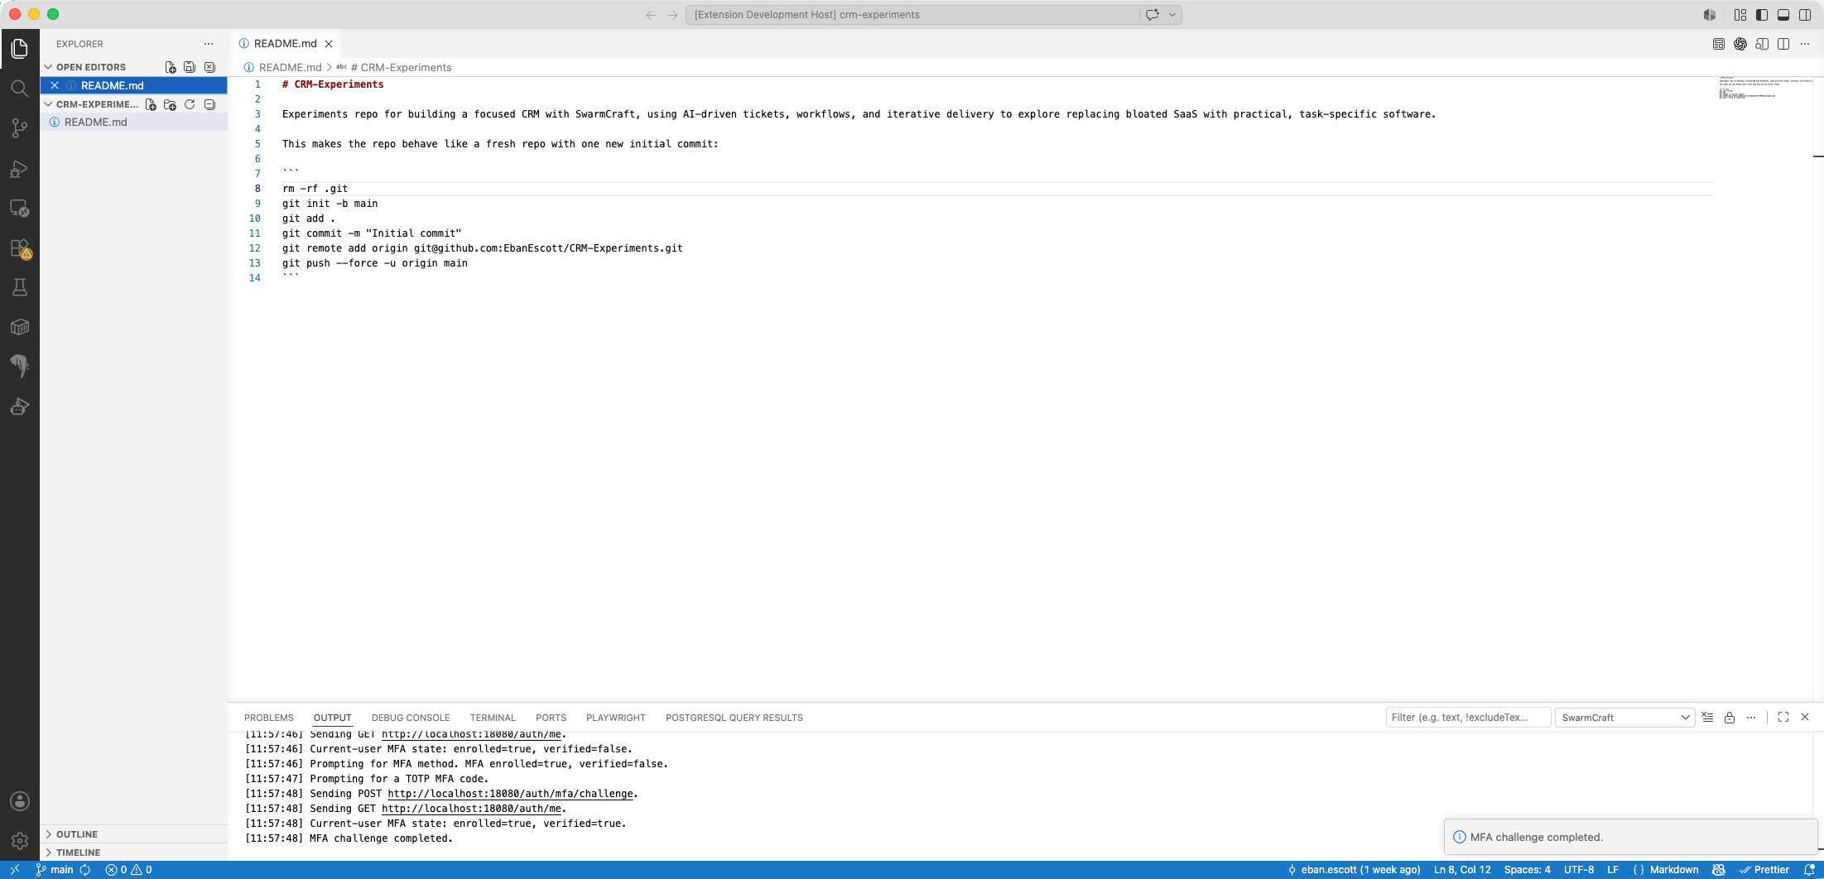The width and height of the screenshot is (1824, 879).
Task: Collapse folders in CRM-EXPERIMENTS explorer
Action: pos(209,104)
